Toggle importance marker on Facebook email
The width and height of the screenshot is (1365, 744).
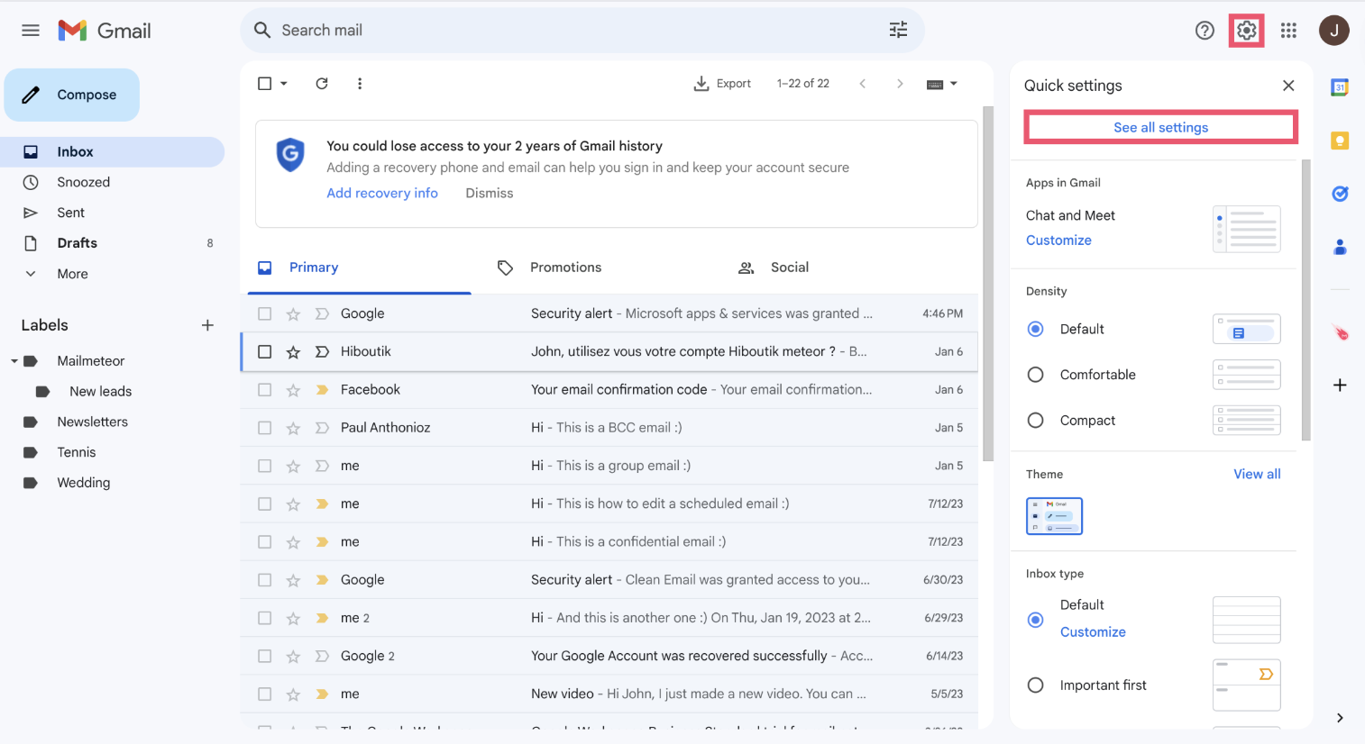tap(322, 390)
